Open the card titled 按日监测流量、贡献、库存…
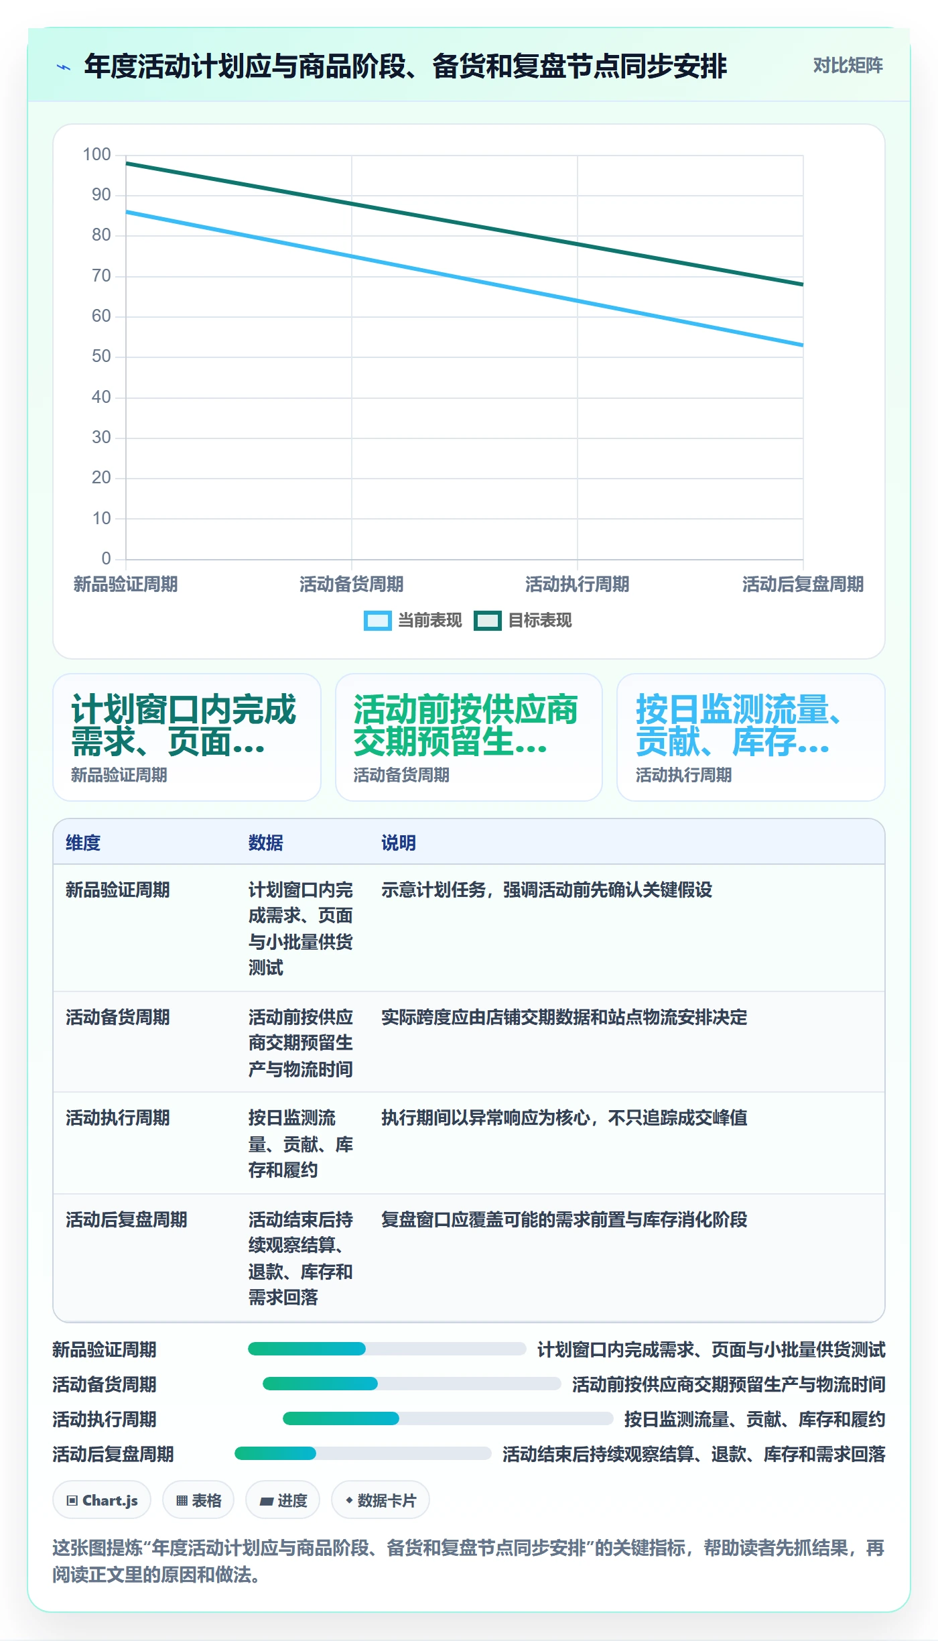The image size is (938, 1641). tap(751, 737)
